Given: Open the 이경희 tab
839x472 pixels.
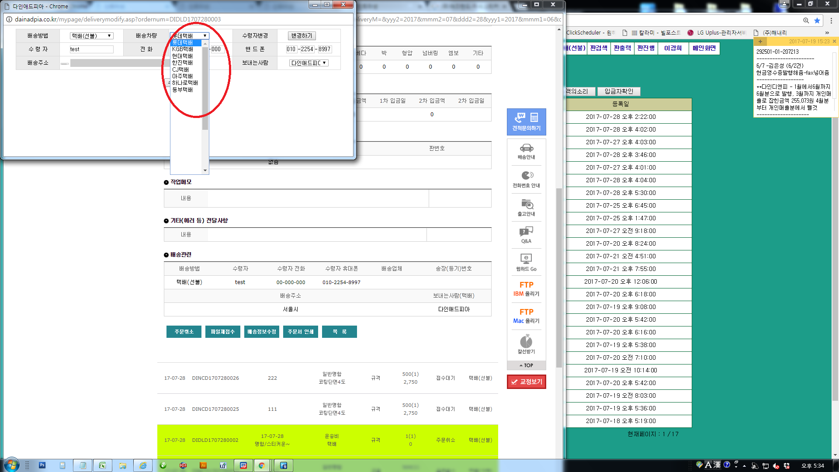Looking at the screenshot, I should [x=673, y=48].
